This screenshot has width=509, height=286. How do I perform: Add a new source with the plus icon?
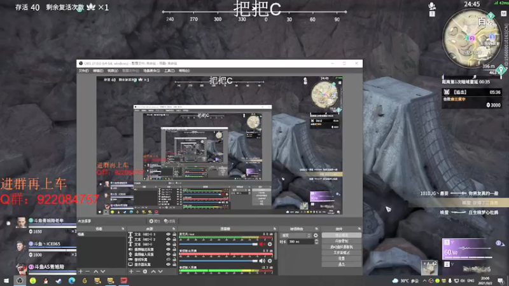(x=131, y=271)
